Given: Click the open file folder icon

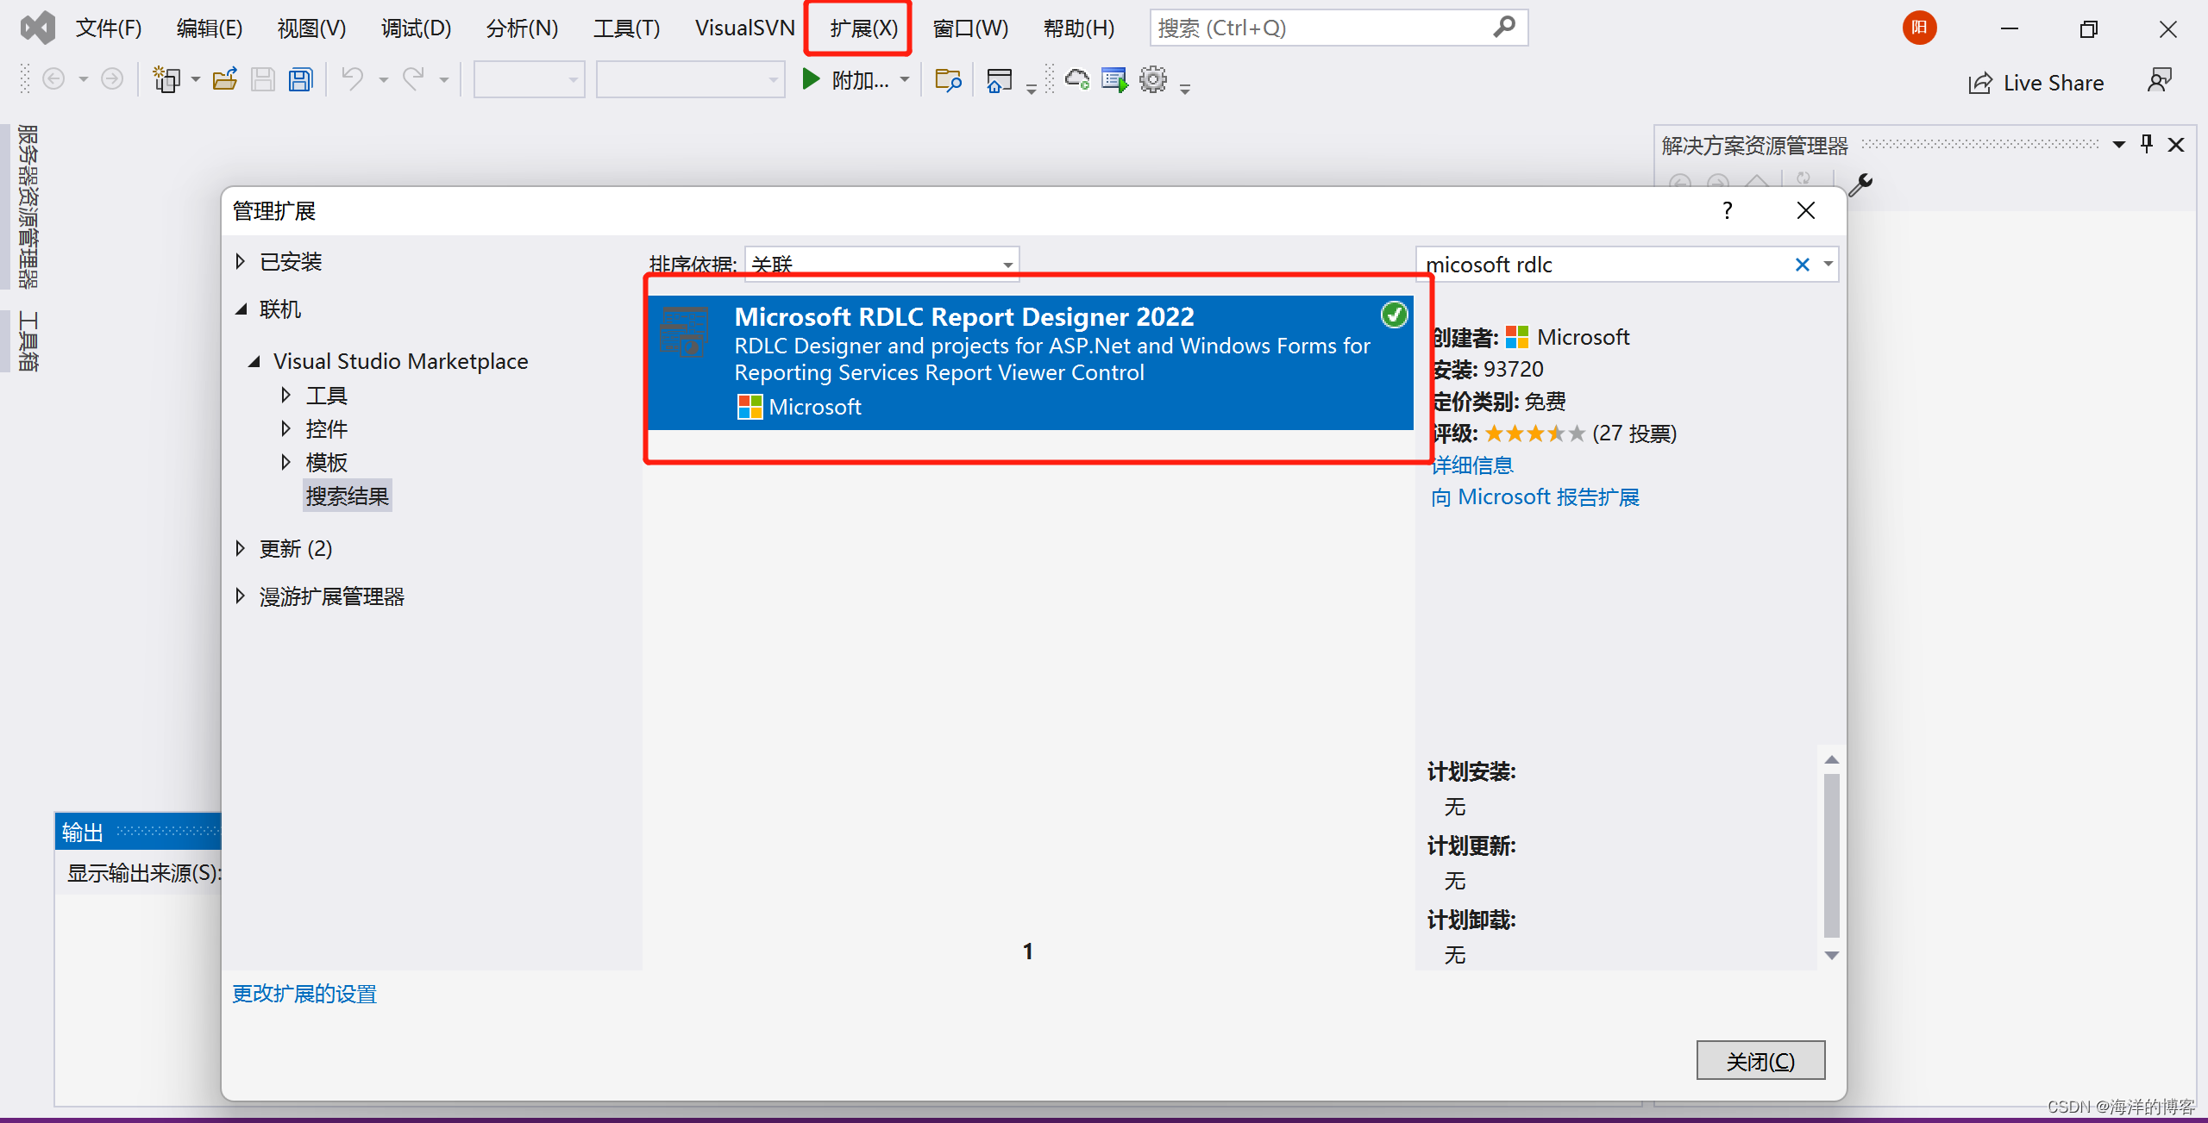Looking at the screenshot, I should [225, 80].
